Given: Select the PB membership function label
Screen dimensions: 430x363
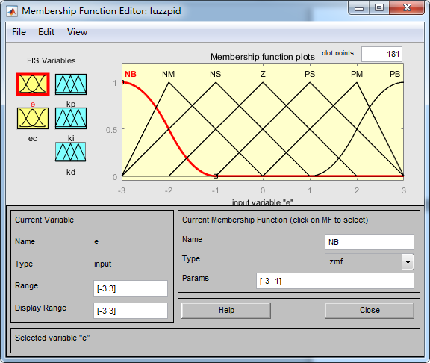Looking at the screenshot, I should tap(395, 74).
